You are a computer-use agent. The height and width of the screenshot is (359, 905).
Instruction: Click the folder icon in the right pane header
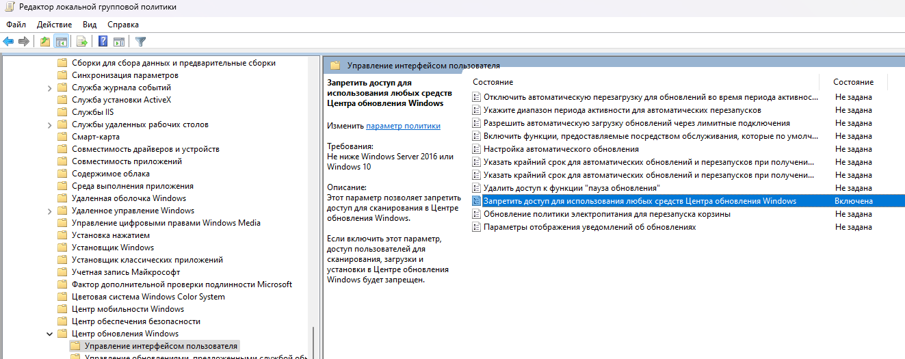[335, 66]
